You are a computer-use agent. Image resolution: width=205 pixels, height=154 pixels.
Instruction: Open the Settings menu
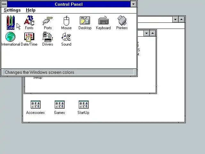pyautogui.click(x=12, y=10)
